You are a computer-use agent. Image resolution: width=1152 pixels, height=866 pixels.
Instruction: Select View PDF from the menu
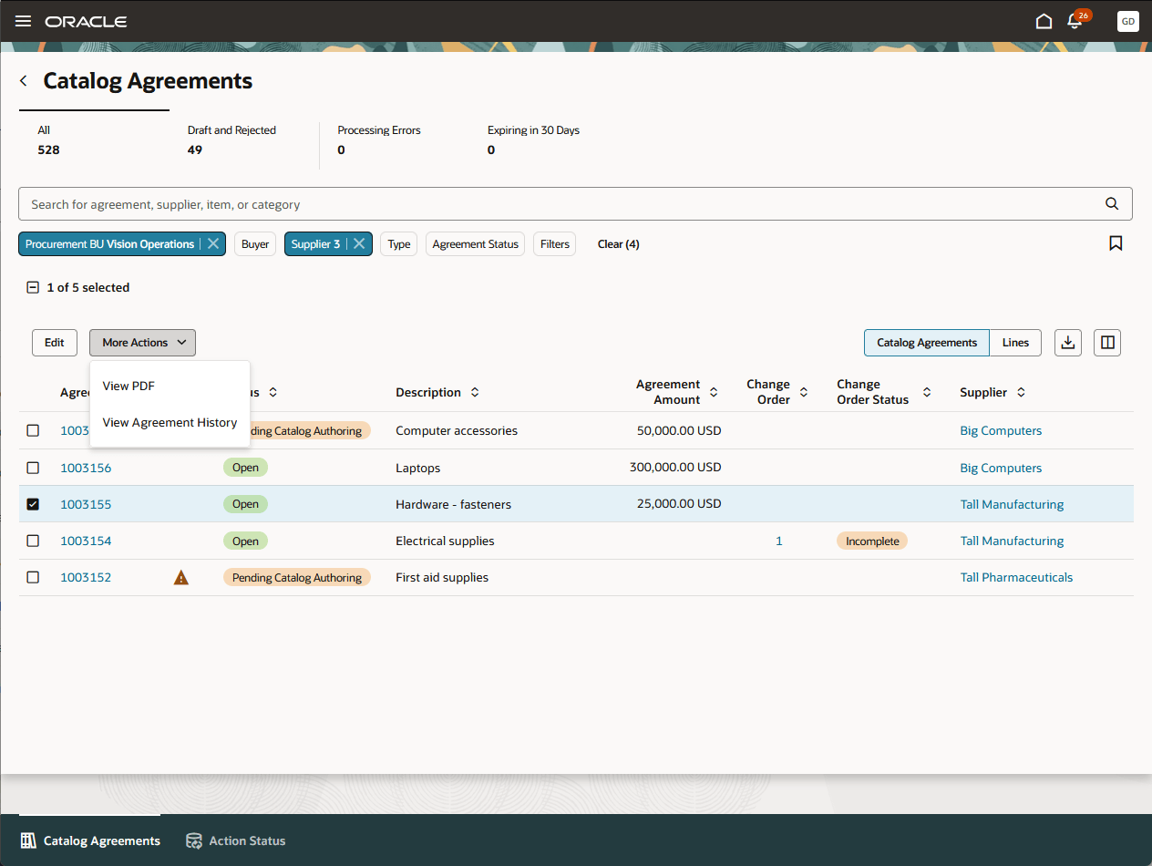tap(129, 386)
